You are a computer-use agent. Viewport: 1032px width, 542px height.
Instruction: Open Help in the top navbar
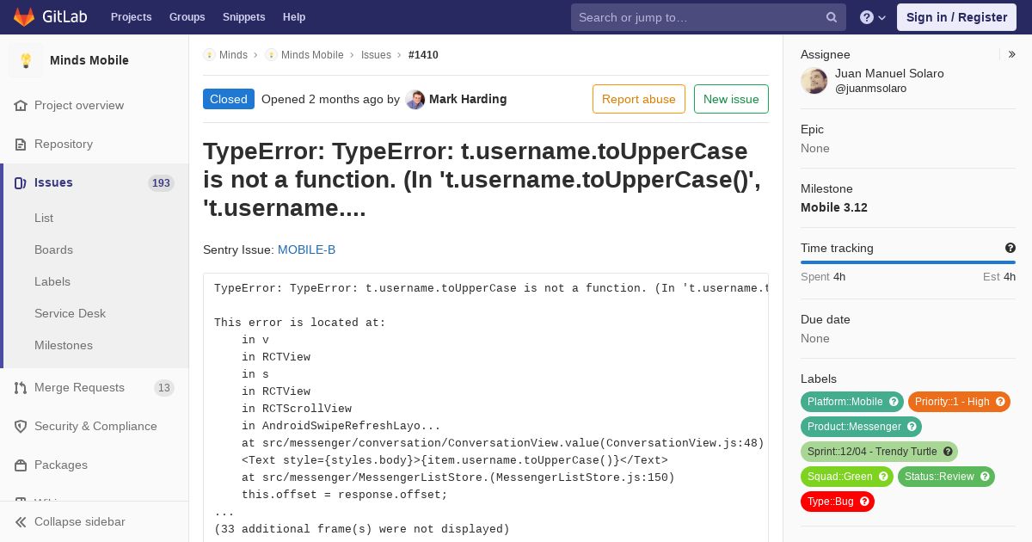294,17
